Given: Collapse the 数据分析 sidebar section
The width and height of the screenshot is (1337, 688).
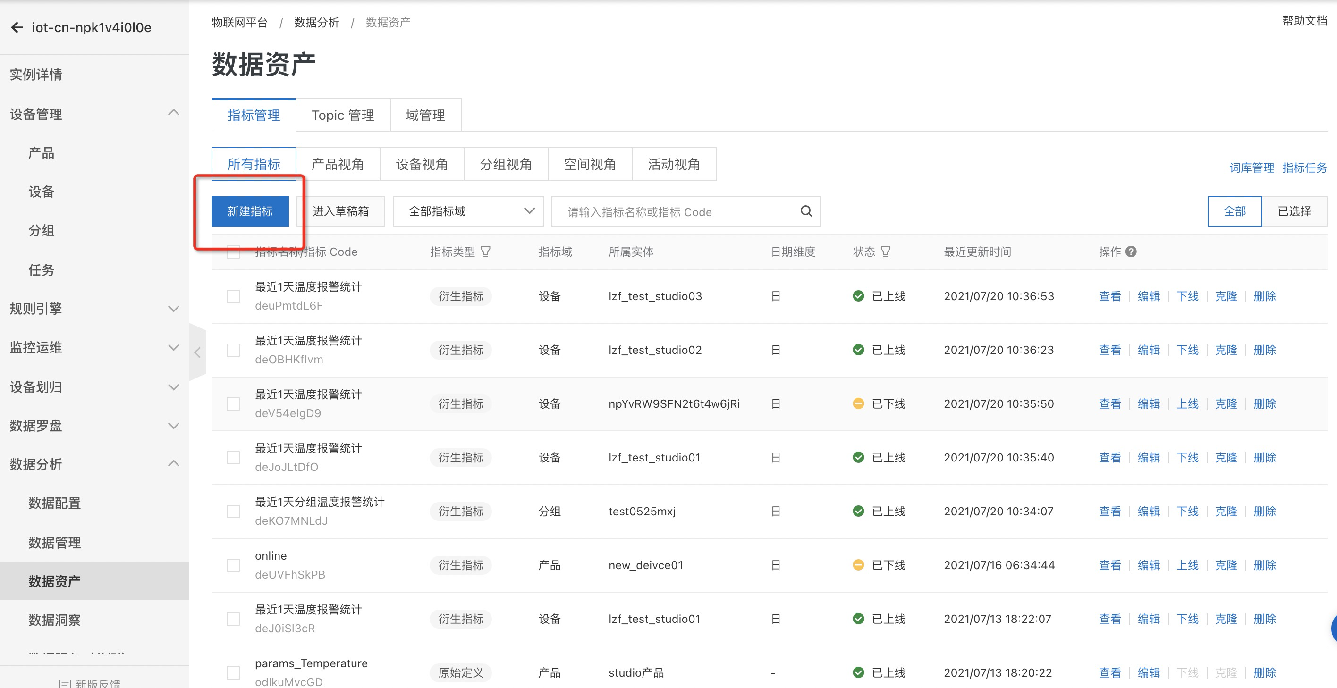Looking at the screenshot, I should (174, 464).
